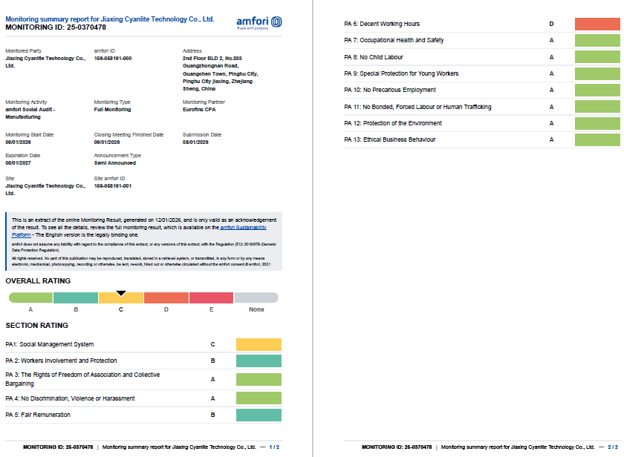Viewport: 624px width, 457px height.
Task: Click the yellow bar beside PA1 Social Management System
Action: [x=258, y=344]
